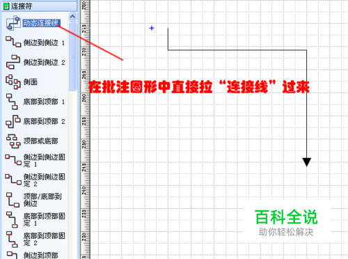Click the 侧边到顶部 label text

click(x=41, y=256)
